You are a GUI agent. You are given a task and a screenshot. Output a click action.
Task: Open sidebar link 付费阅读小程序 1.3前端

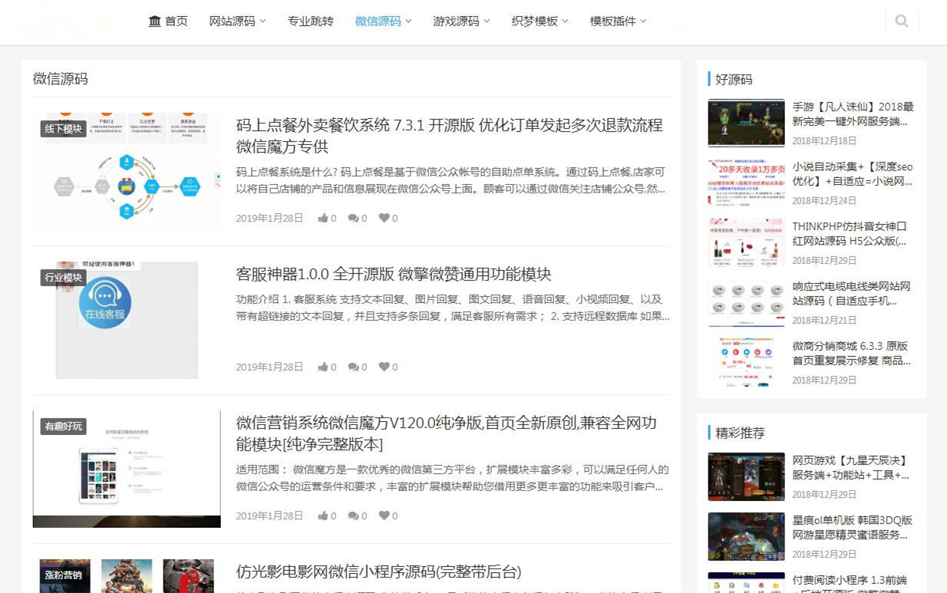tap(850, 586)
